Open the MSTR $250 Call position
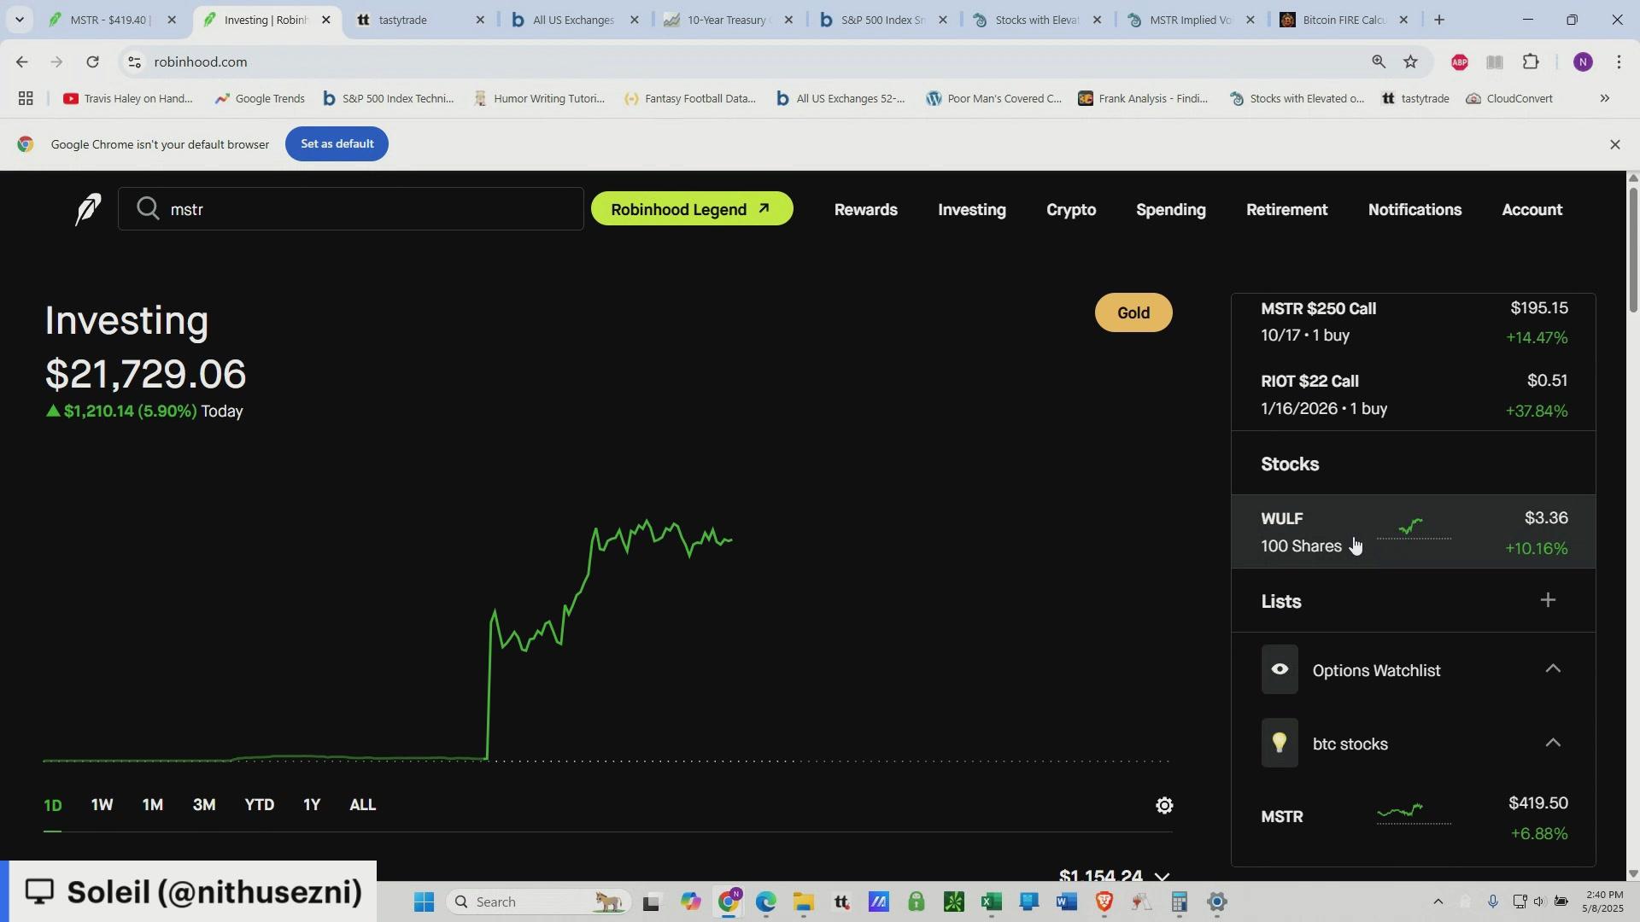Image resolution: width=1640 pixels, height=922 pixels. 1414,323
